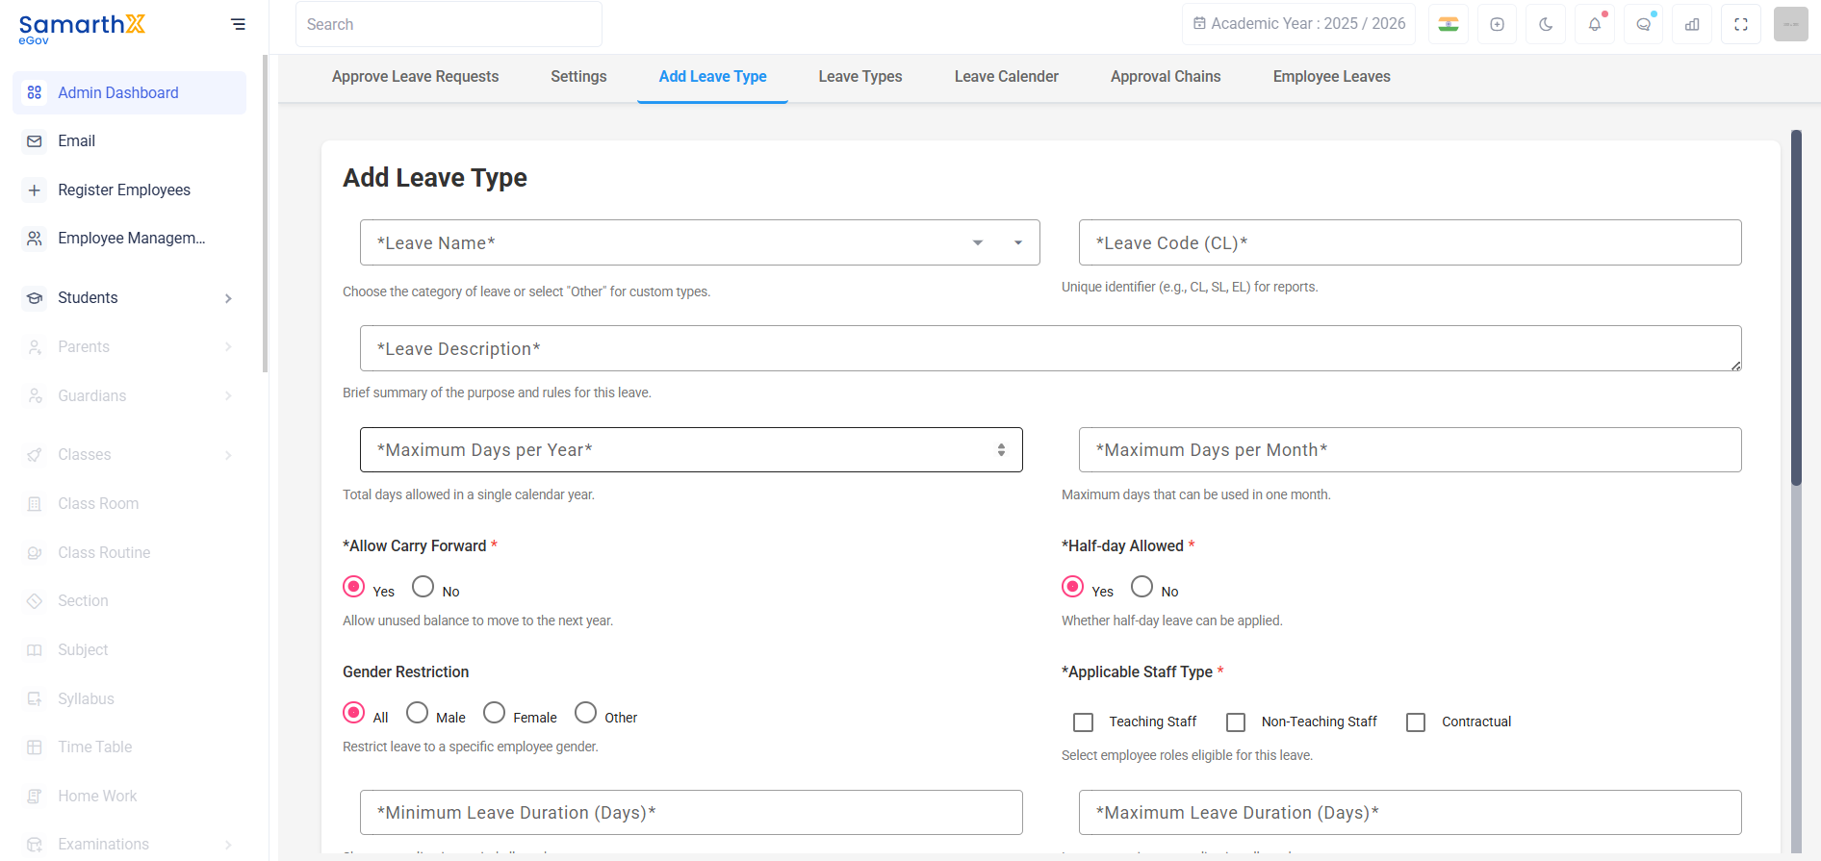Switch to Approve Leave Requests tab

coord(416,77)
